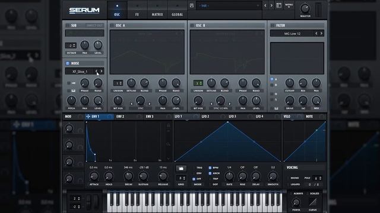
Task: Click OSC B warp mode right arrow
Action: tap(230, 104)
